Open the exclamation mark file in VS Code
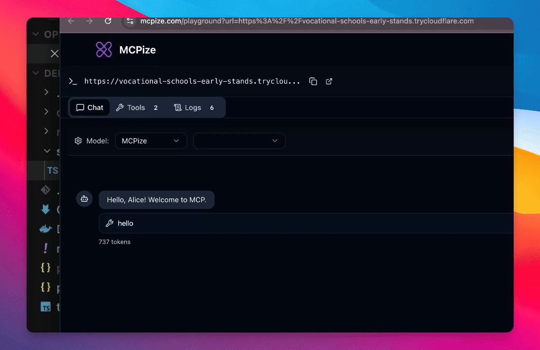The width and height of the screenshot is (540, 350). pos(45,248)
